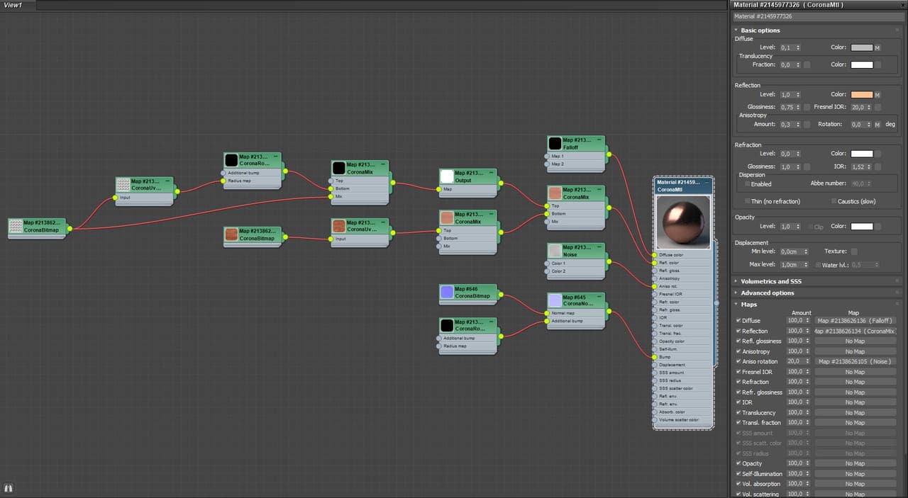Click the Output node's output socket
The image size is (908, 498).
coord(501,183)
